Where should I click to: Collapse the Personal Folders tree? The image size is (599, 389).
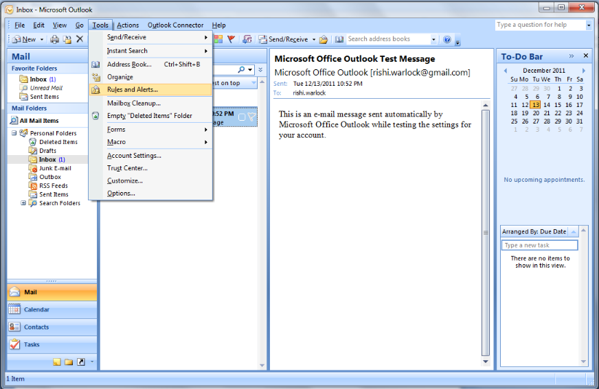point(14,133)
